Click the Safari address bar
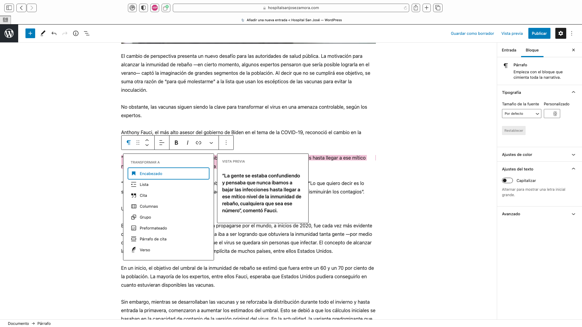The height and width of the screenshot is (327, 582). point(291,8)
